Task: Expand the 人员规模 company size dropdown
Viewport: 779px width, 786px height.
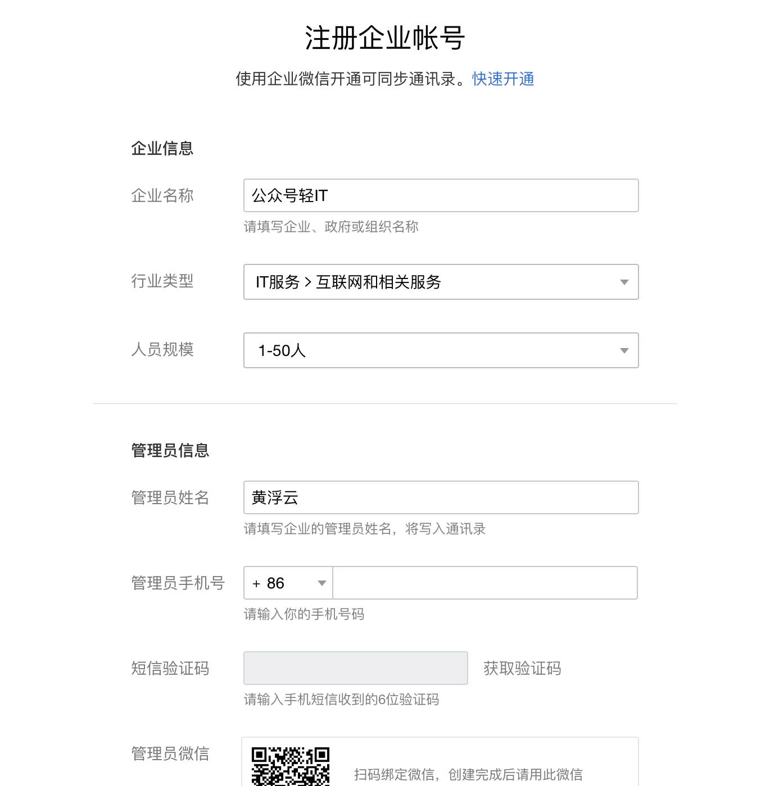Action: click(441, 350)
